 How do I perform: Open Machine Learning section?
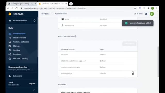point(21,58)
